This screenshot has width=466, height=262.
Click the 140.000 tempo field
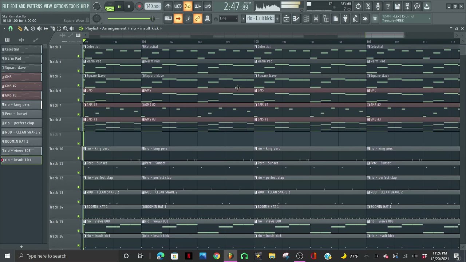(153, 7)
